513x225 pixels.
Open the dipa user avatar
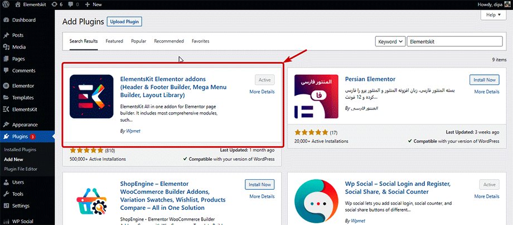click(x=507, y=4)
